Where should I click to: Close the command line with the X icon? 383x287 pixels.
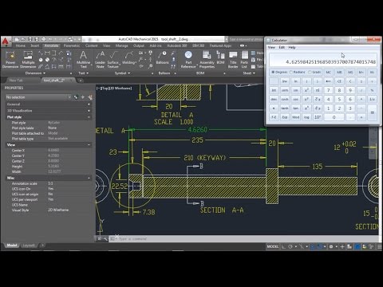pos(99,238)
